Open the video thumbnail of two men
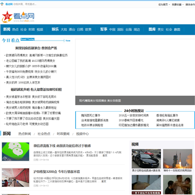This screenshot has width=195, height=195. coord(178,185)
